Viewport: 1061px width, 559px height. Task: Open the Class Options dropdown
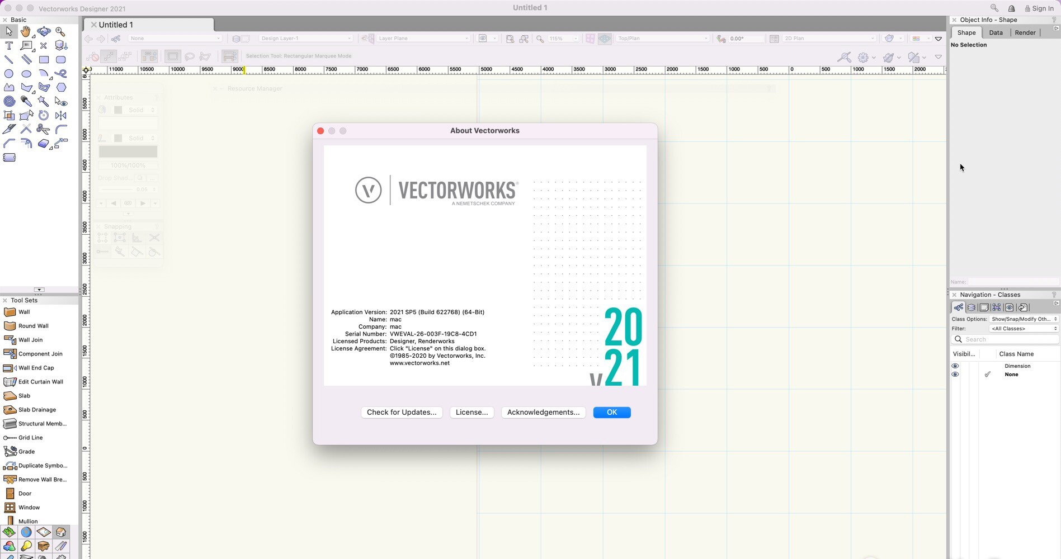(x=1022, y=319)
